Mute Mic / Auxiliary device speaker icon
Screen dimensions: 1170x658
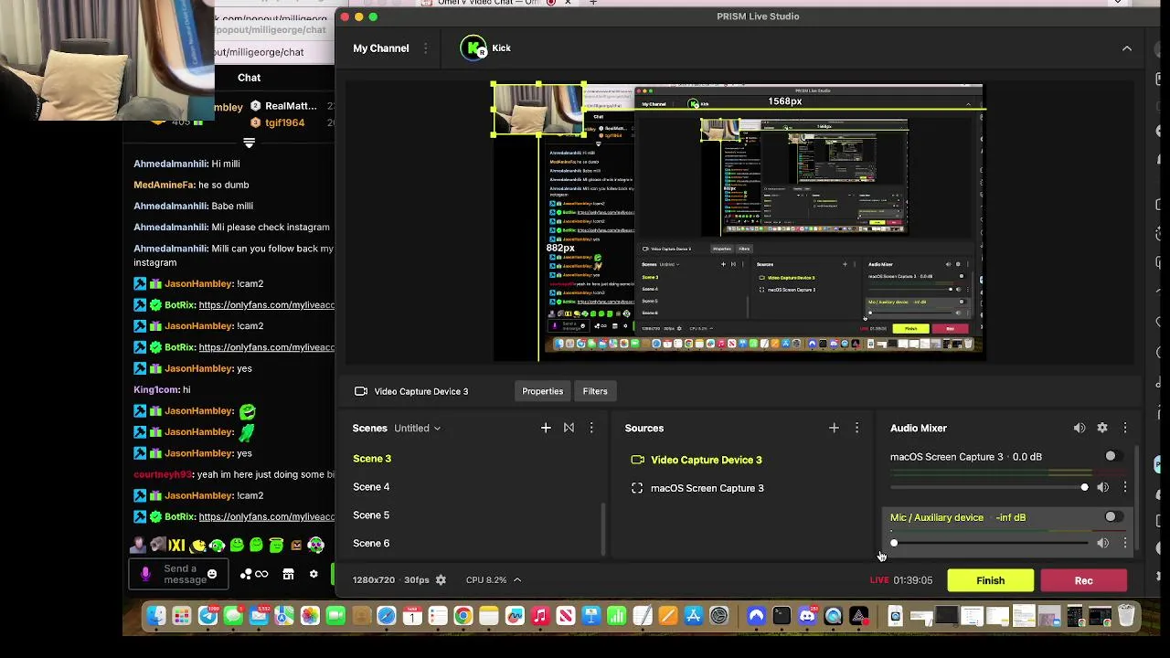click(x=1103, y=543)
